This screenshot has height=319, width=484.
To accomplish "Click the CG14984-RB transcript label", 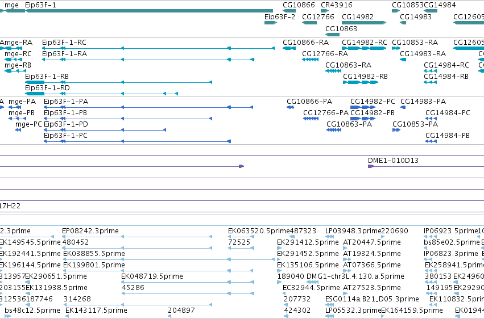I will [x=446, y=77].
